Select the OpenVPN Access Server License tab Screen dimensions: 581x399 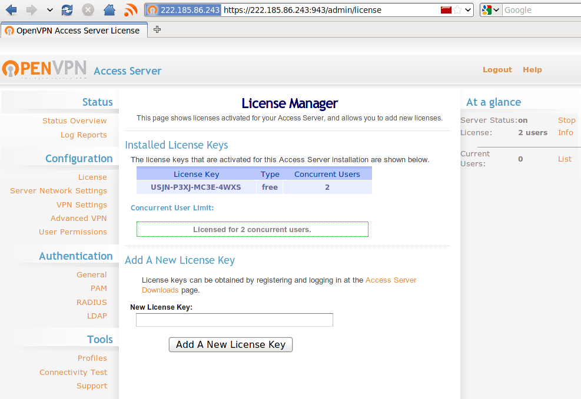74,31
